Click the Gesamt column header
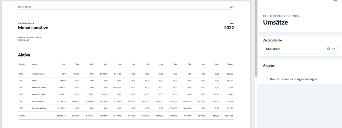The height and width of the screenshot is (128, 342). pyautogui.click(x=230, y=65)
